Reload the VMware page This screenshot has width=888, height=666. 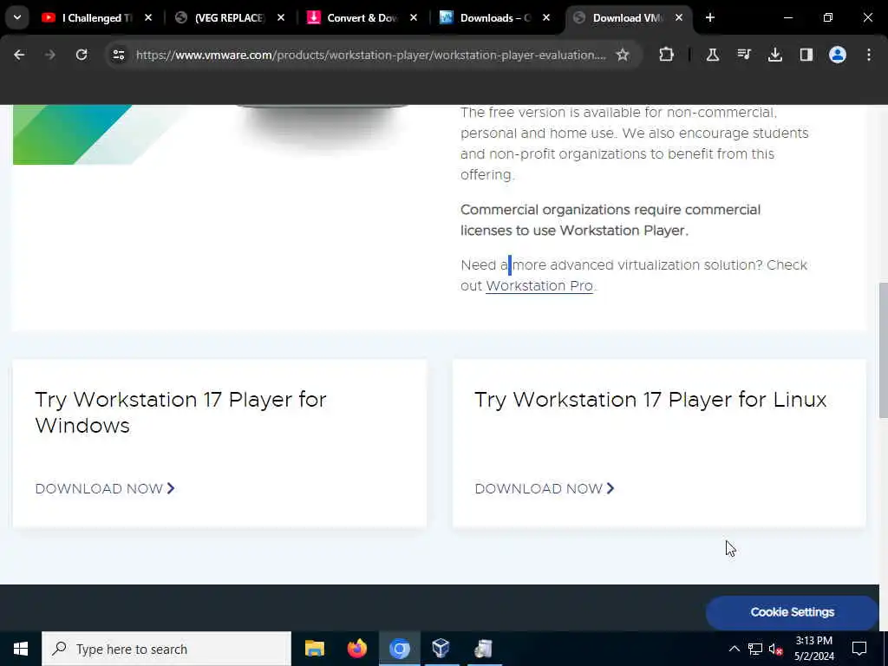[x=82, y=55]
